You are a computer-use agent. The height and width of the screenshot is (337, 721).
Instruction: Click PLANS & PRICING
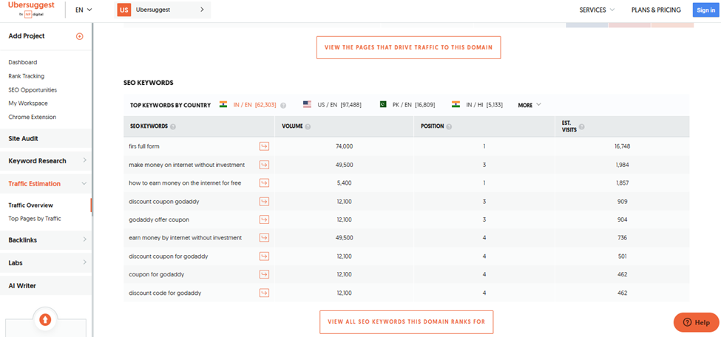click(x=656, y=10)
